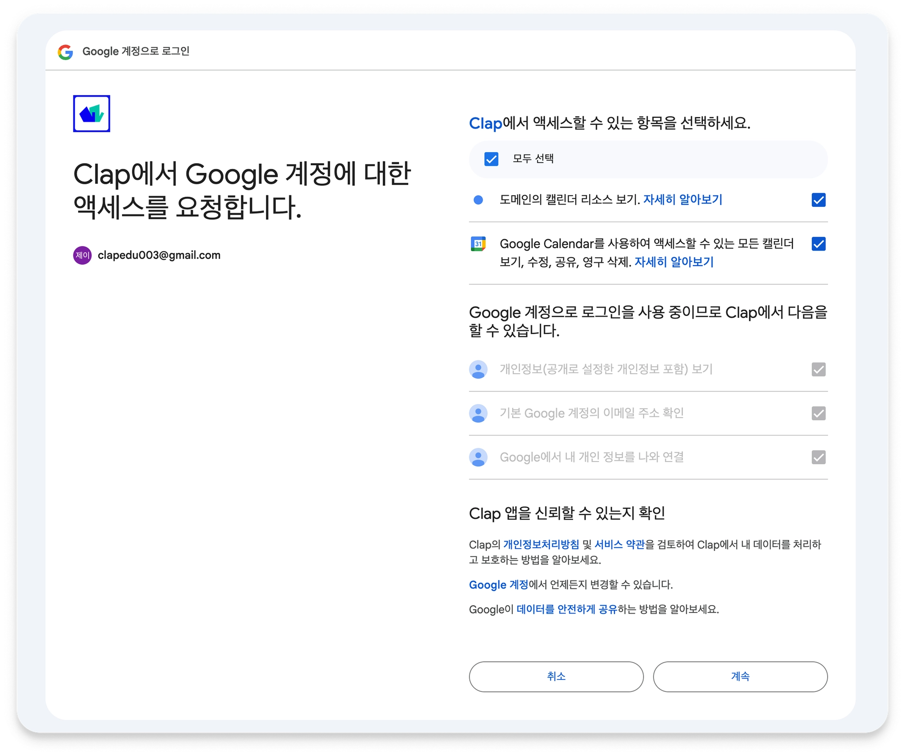Toggle the 모두 선택 checkbox

click(x=491, y=159)
